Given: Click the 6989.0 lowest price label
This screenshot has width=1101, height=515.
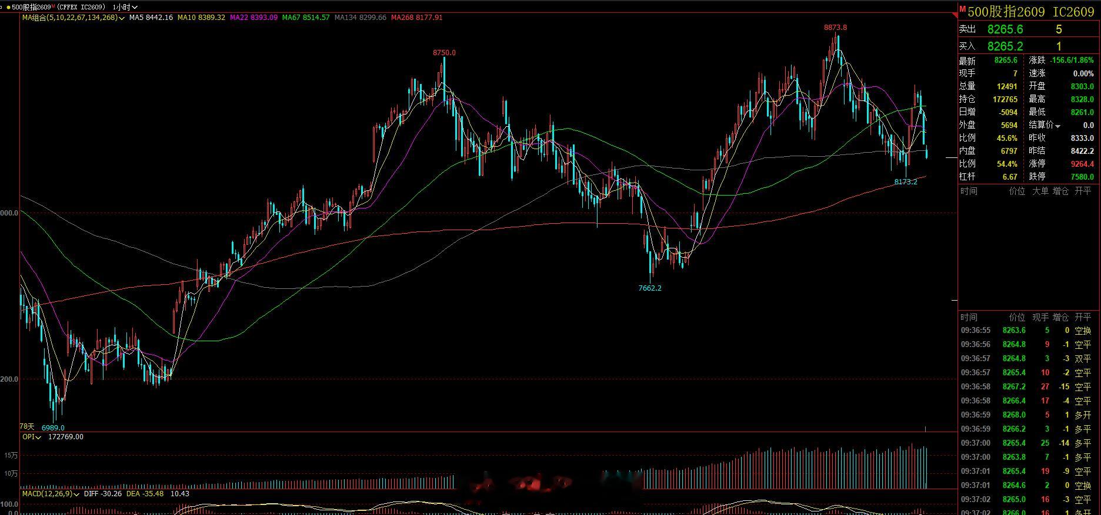Looking at the screenshot, I should 53,428.
